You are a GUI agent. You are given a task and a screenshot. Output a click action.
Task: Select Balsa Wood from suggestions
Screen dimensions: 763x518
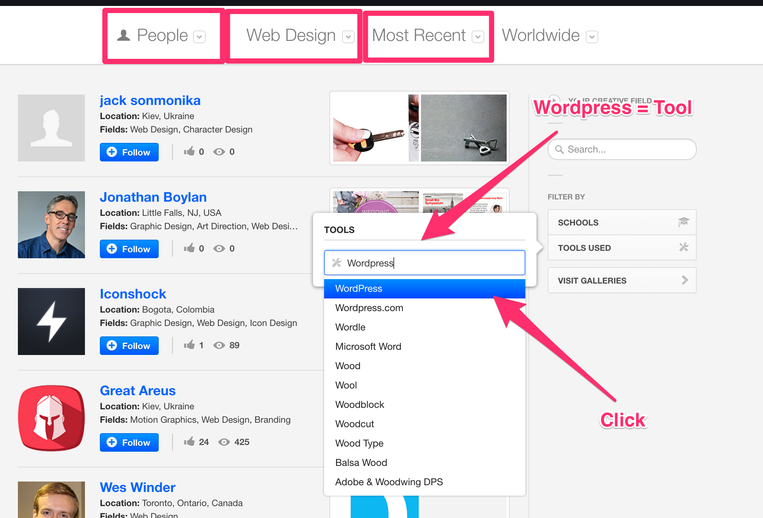point(424,463)
